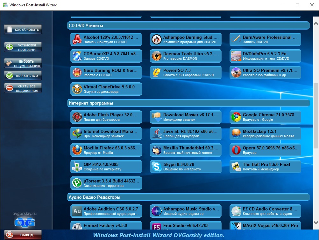Select the Mozilla Firefox icon
This screenshot has width=319, height=240.
tap(77, 150)
